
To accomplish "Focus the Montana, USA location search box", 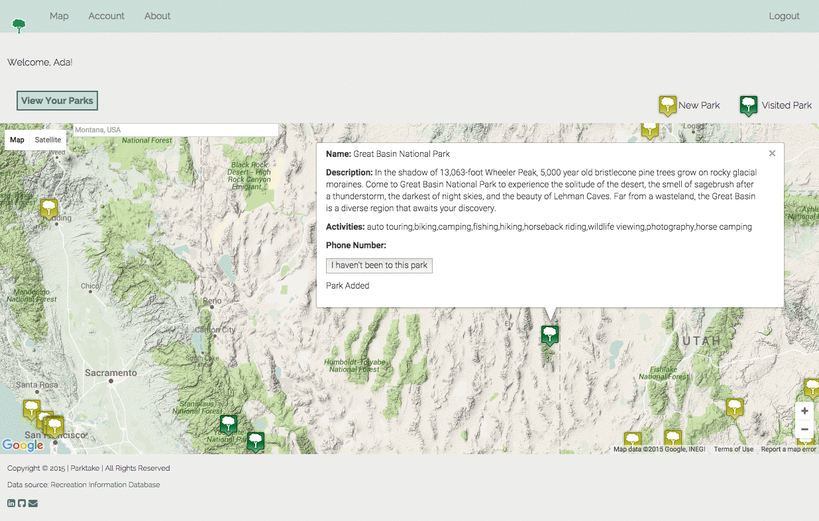I will click(x=176, y=130).
